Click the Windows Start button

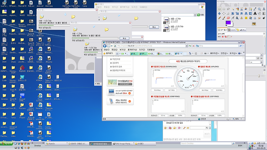6,144
